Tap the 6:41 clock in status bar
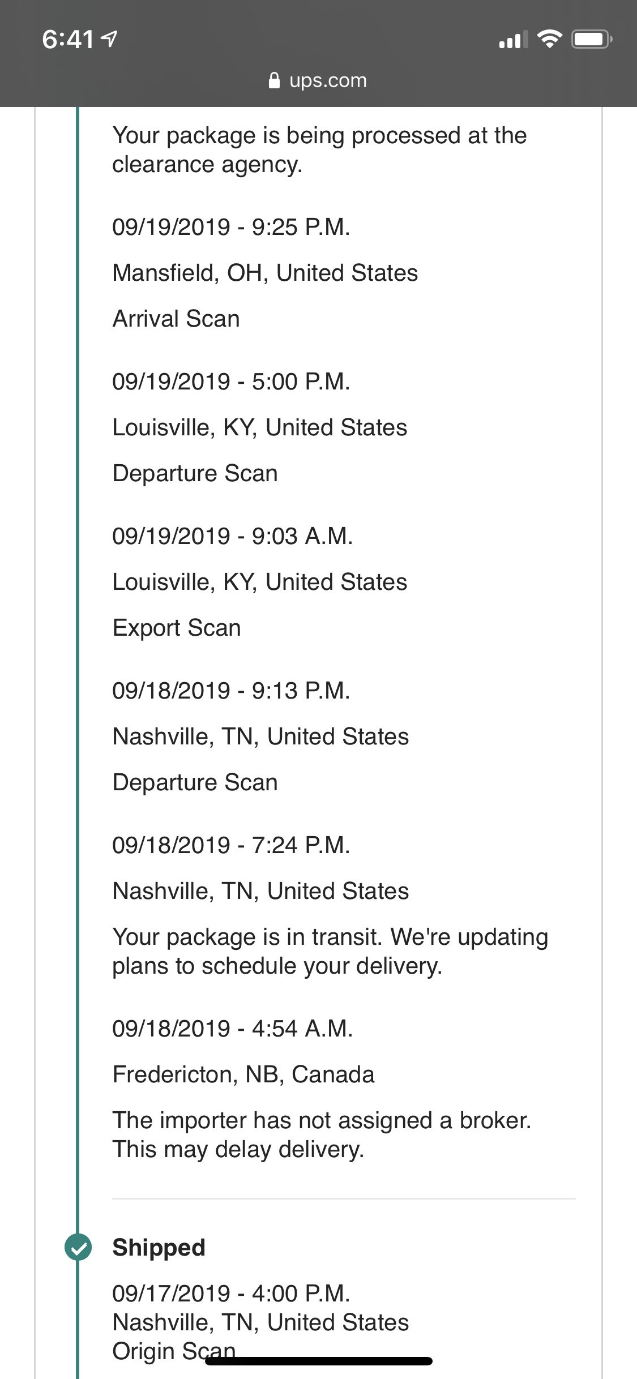This screenshot has height=1379, width=637. [x=68, y=40]
